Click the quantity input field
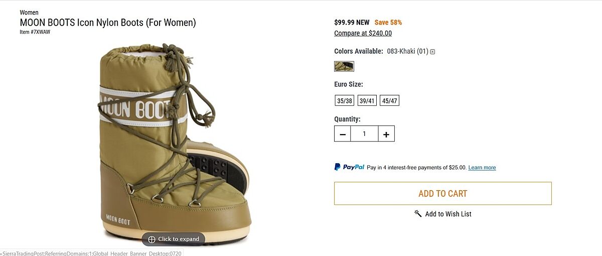602x256 pixels. (364, 134)
